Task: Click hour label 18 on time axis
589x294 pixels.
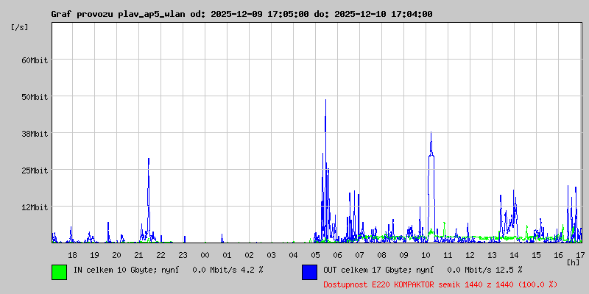Action: 72,255
